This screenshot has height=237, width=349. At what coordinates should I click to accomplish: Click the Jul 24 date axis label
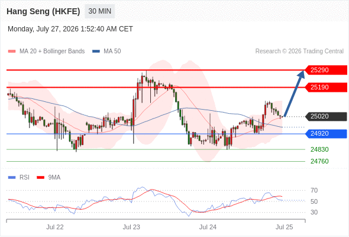point(208,227)
